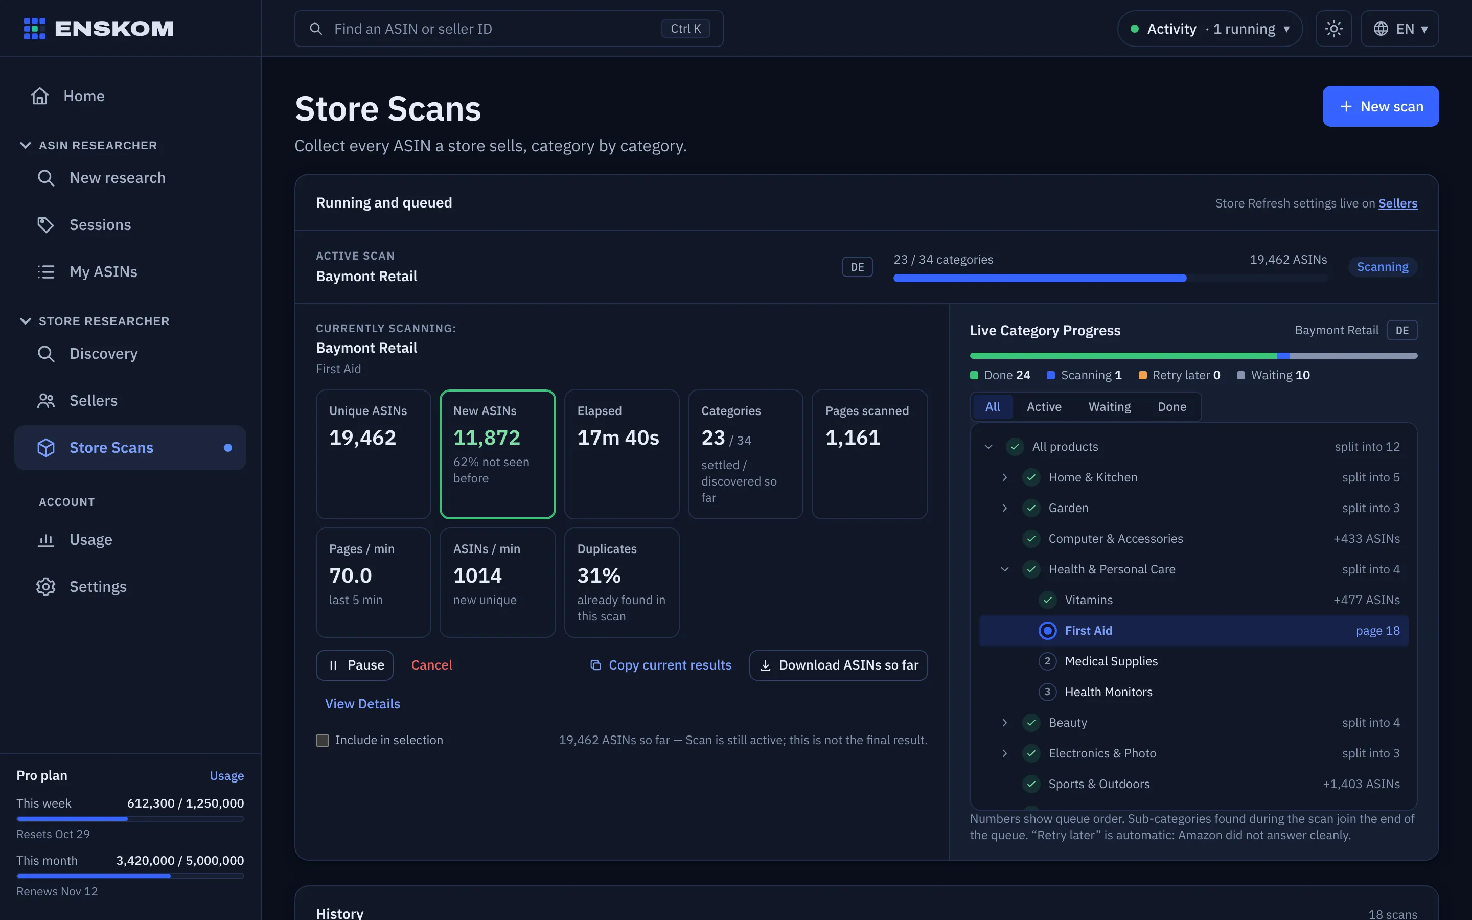Click the '18 scans' count in History
The width and height of the screenshot is (1472, 920).
(1392, 914)
